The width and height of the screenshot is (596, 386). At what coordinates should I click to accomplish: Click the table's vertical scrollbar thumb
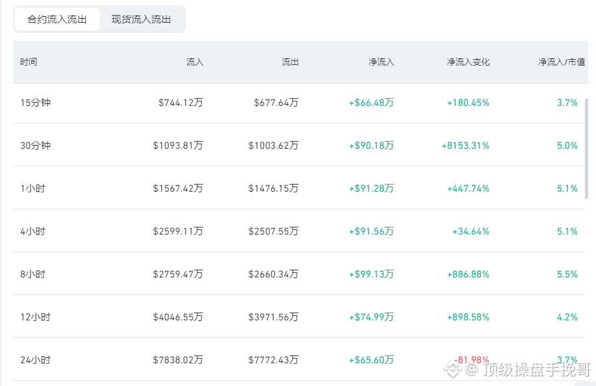[x=586, y=148]
